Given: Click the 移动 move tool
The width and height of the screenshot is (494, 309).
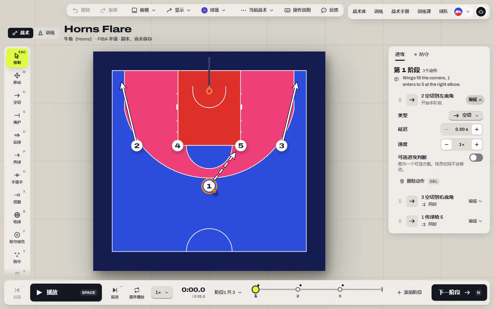Looking at the screenshot, I should pos(17,78).
